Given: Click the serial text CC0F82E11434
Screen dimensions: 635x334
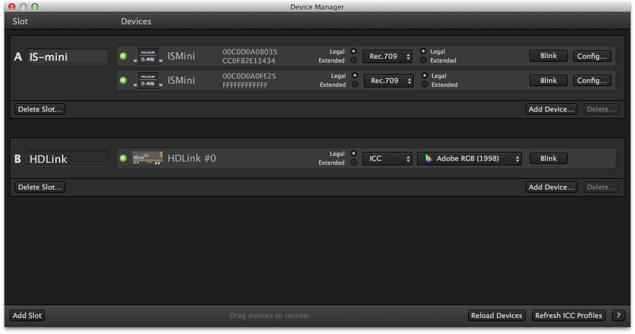Looking at the screenshot, I should pyautogui.click(x=249, y=61).
